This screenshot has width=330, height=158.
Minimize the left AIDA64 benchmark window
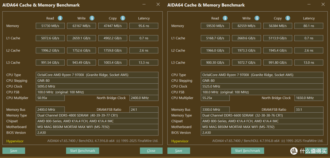144,4
